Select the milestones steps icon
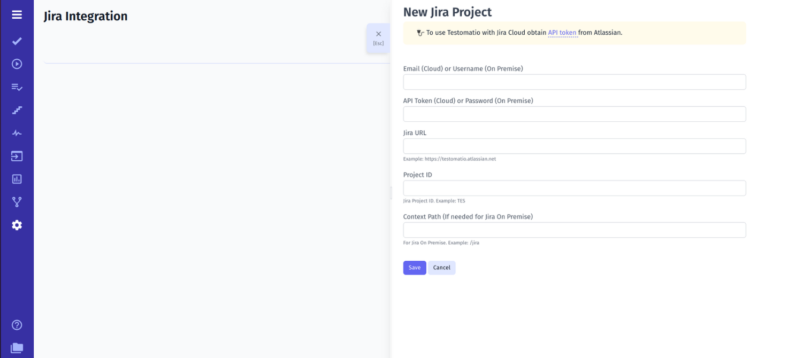Viewport: 796px width, 358px height. pyautogui.click(x=16, y=110)
